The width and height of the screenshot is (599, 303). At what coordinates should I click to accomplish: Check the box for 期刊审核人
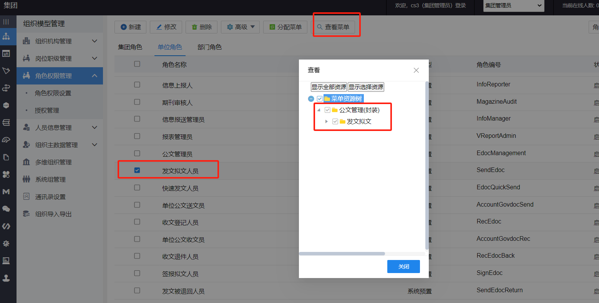point(137,102)
